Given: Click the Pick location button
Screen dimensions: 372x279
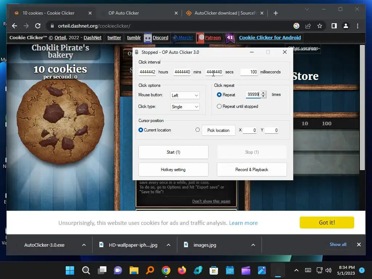Looking at the screenshot, I should (218, 130).
